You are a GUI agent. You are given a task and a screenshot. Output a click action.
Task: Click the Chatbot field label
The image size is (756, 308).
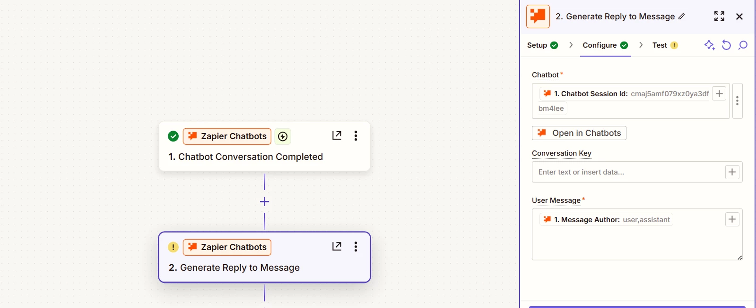click(545, 75)
